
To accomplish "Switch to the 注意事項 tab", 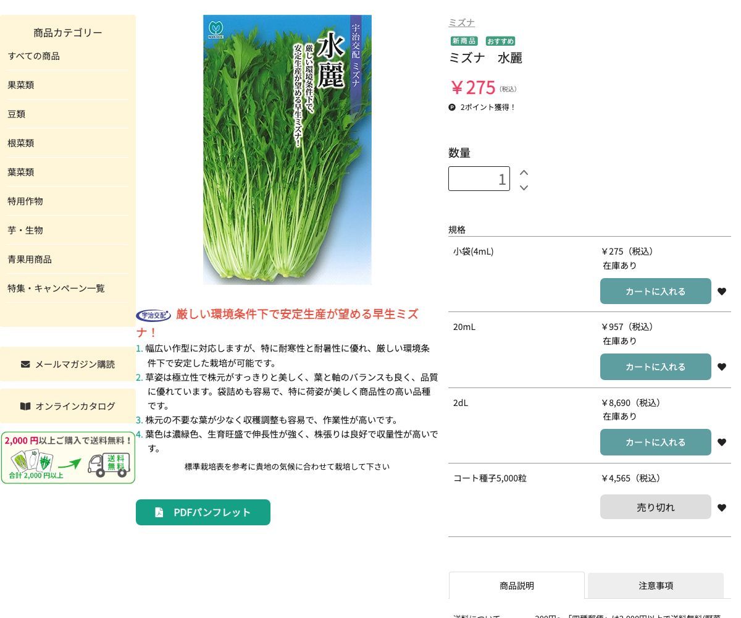I will (655, 586).
